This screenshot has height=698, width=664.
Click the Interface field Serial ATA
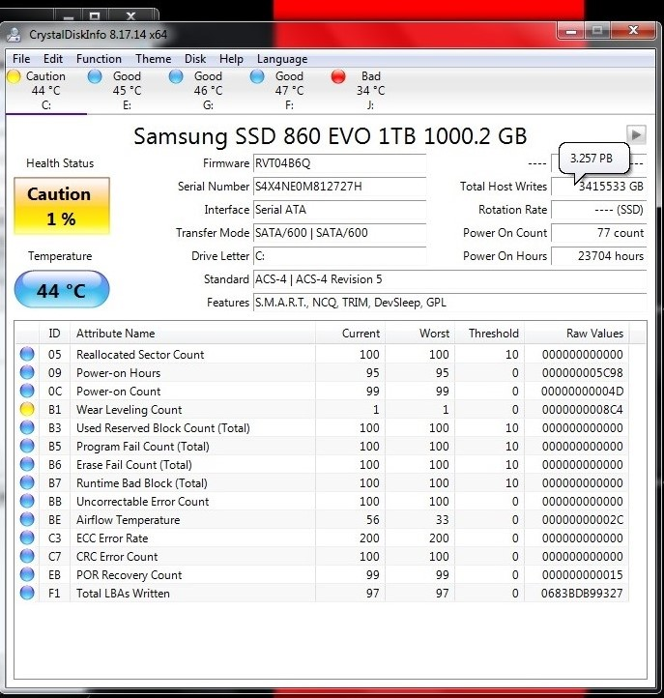pyautogui.click(x=339, y=210)
